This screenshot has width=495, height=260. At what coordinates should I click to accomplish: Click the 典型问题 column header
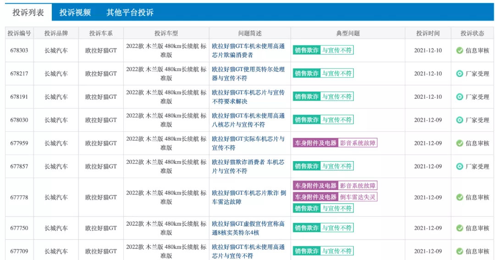tap(348, 33)
